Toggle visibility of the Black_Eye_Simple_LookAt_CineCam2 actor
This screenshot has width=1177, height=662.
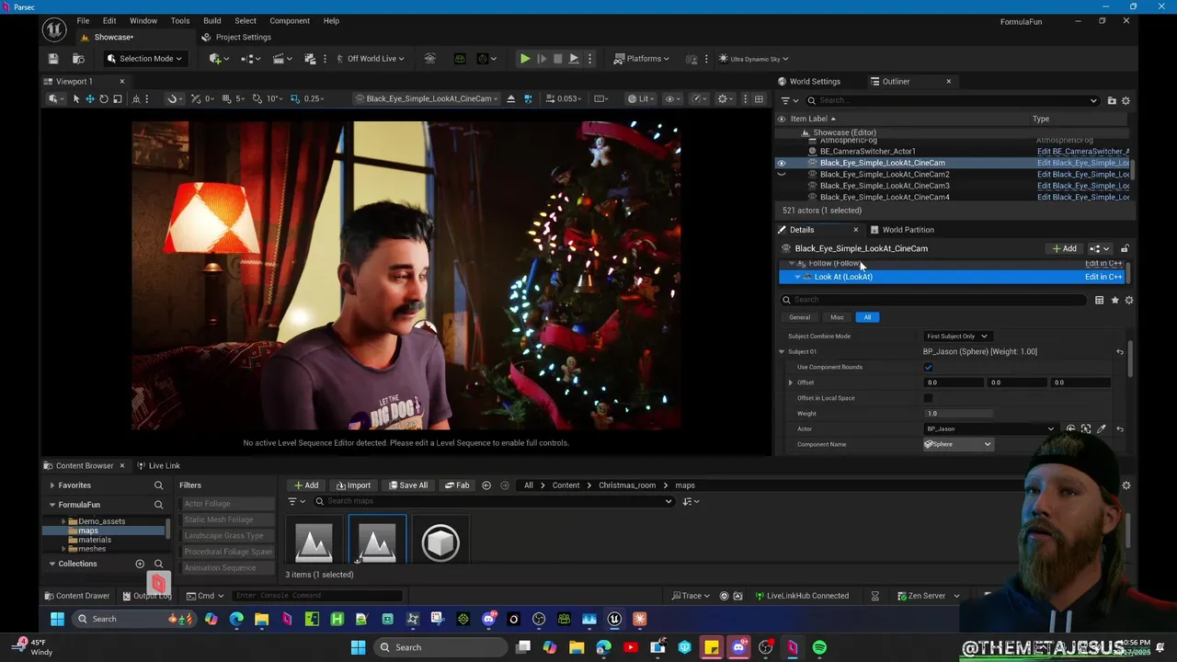click(782, 175)
